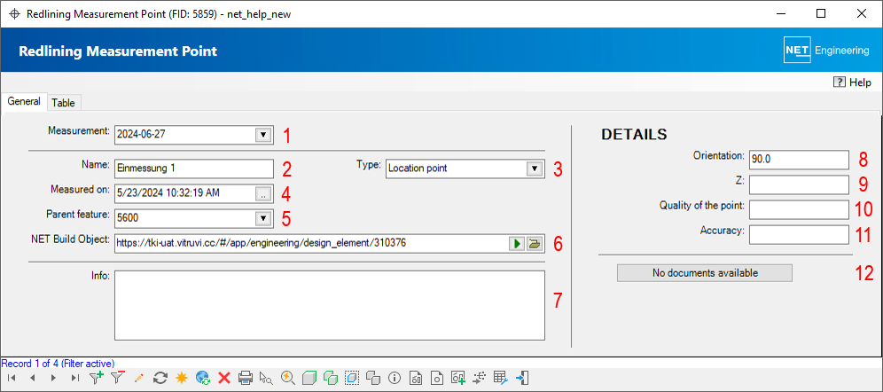
Task: Click the orange star new record icon
Action: (x=182, y=378)
